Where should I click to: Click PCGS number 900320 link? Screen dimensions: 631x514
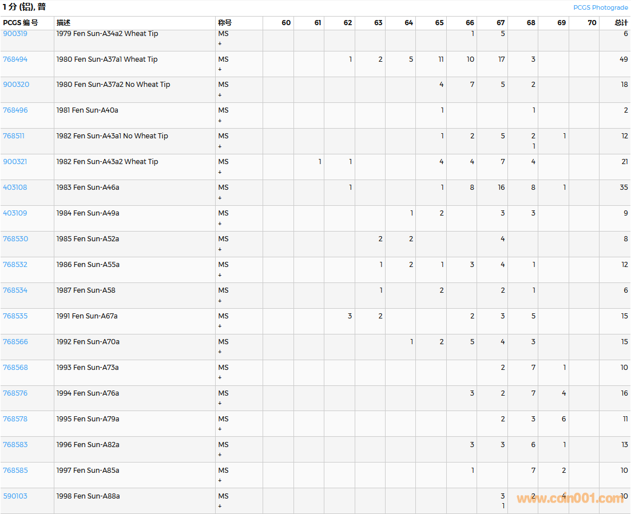[16, 85]
